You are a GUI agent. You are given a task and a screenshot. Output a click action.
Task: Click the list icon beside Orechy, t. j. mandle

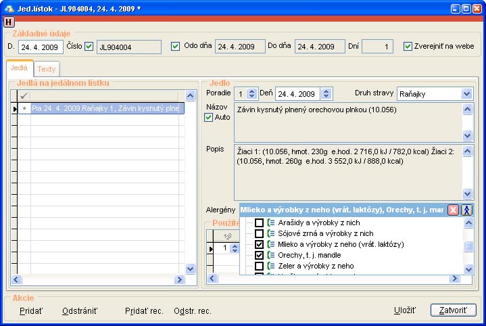click(271, 256)
